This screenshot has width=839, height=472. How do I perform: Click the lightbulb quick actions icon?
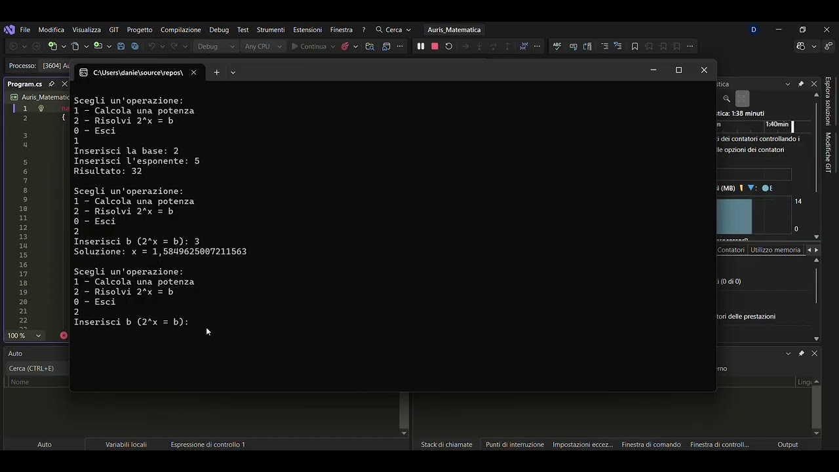click(x=41, y=109)
